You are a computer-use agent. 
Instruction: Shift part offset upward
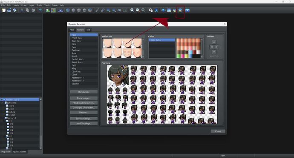click(x=214, y=42)
